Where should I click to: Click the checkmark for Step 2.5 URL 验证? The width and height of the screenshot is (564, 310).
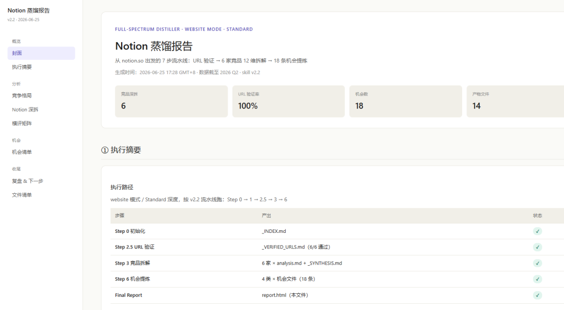[x=537, y=247]
